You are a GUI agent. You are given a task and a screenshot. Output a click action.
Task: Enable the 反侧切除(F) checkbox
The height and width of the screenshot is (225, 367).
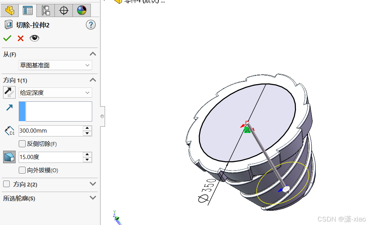(22, 144)
